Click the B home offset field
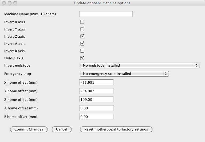Viewport: 205px width, 142px height. coord(96,117)
